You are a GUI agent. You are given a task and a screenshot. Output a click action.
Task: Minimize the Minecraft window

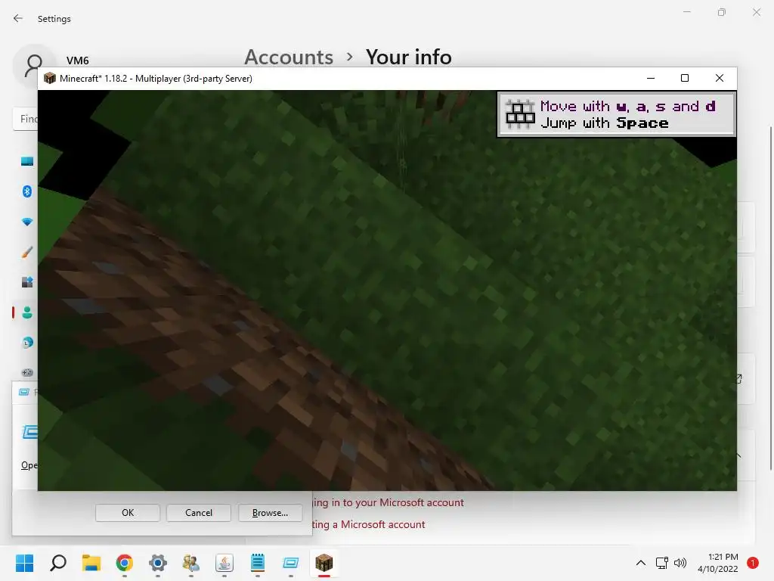coord(651,78)
